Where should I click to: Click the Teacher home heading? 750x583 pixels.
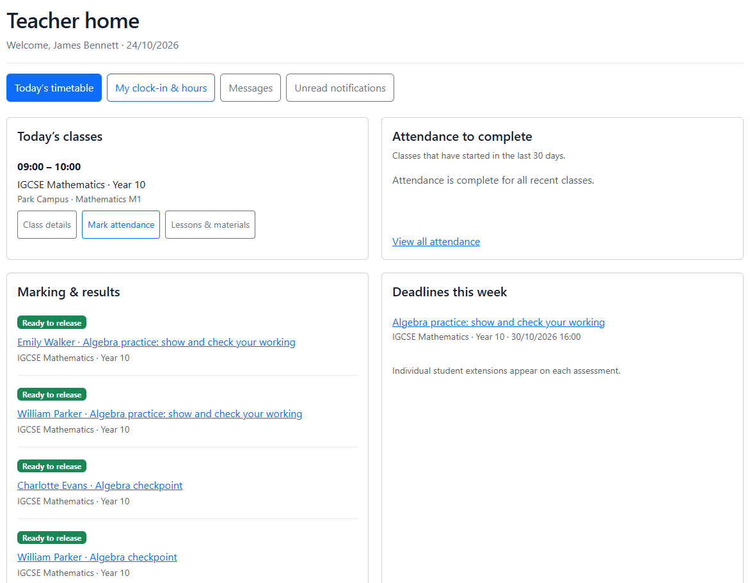click(x=73, y=21)
